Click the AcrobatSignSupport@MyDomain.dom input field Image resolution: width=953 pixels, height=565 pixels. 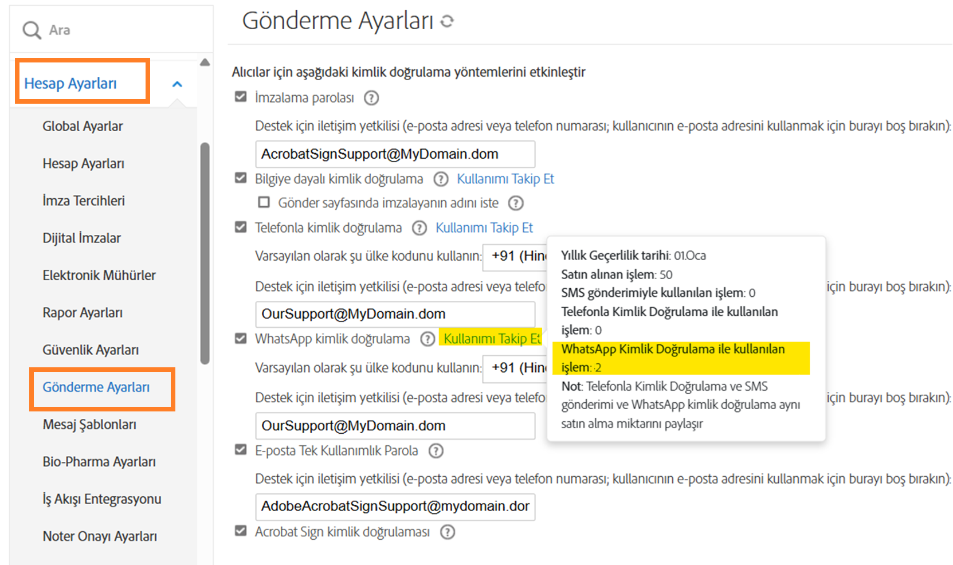(395, 154)
